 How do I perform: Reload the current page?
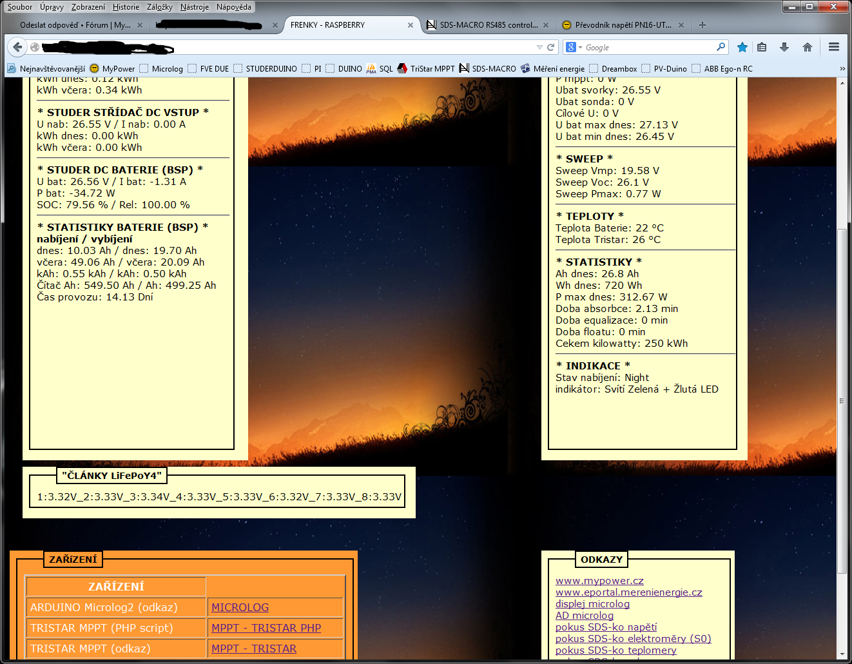click(551, 47)
